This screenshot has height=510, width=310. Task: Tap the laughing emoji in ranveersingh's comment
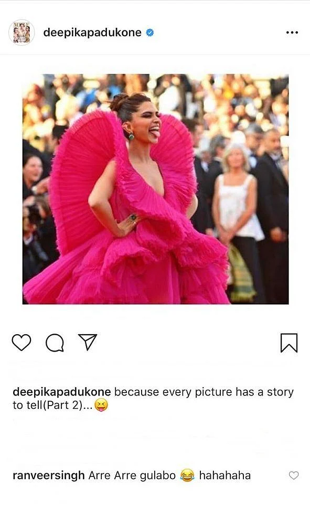[187, 475]
